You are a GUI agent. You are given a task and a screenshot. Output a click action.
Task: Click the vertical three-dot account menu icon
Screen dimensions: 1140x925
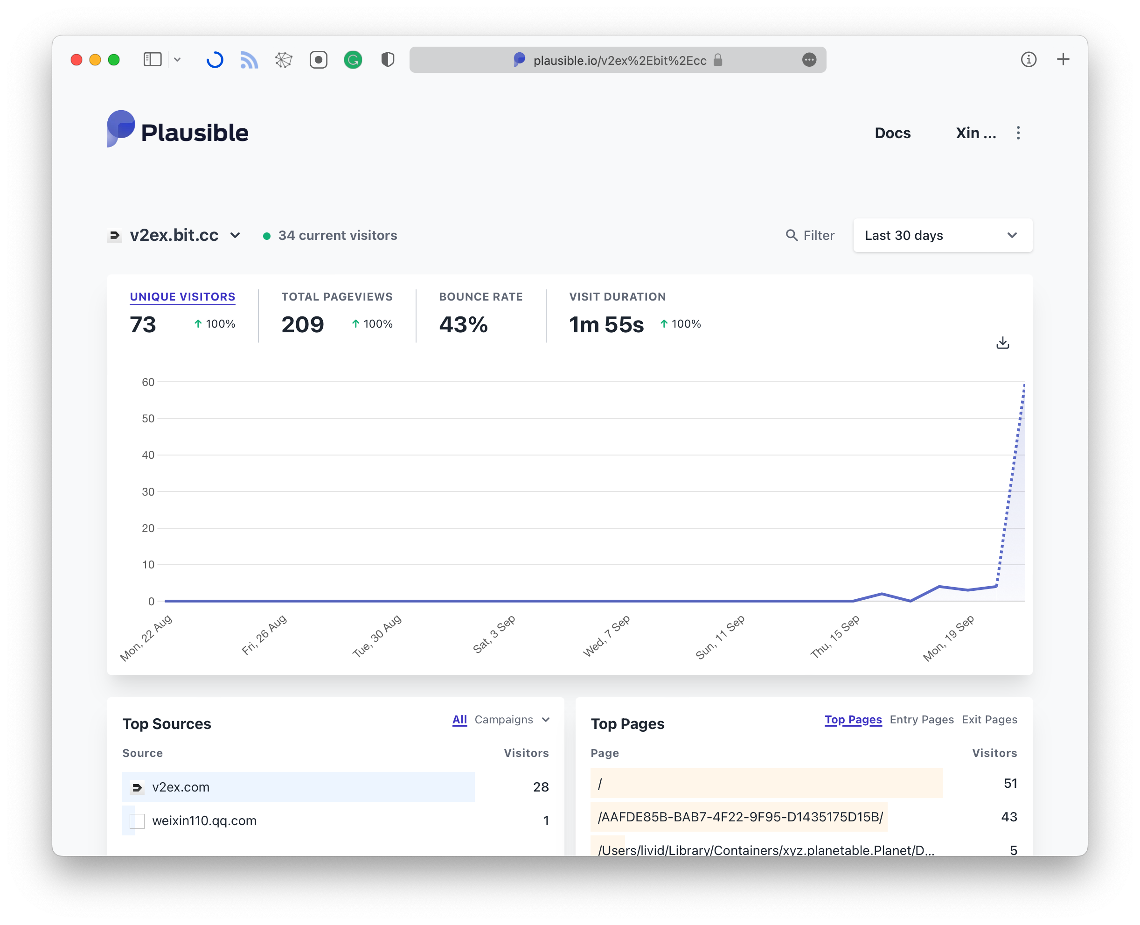click(x=1018, y=133)
